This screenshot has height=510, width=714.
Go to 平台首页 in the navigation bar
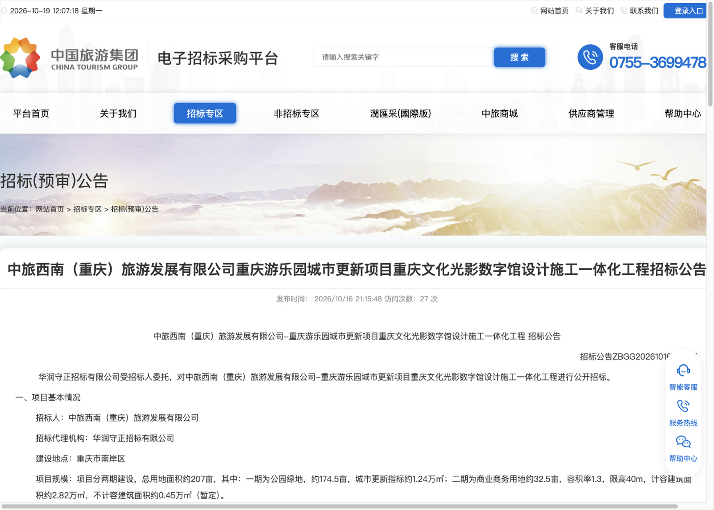tap(31, 114)
